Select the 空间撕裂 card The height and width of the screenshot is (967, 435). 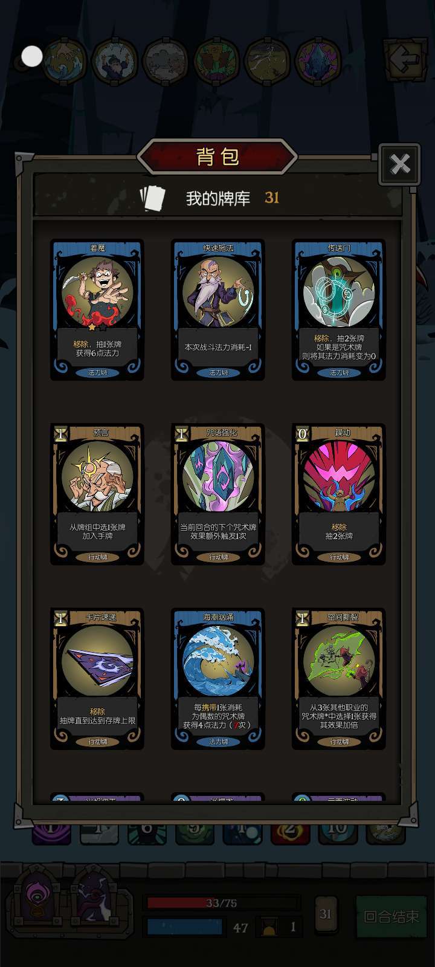339,679
